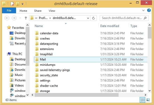Click the dmh69uv8.defa... breadcrumb segment
This screenshot has width=154, height=105.
tap(64, 18)
